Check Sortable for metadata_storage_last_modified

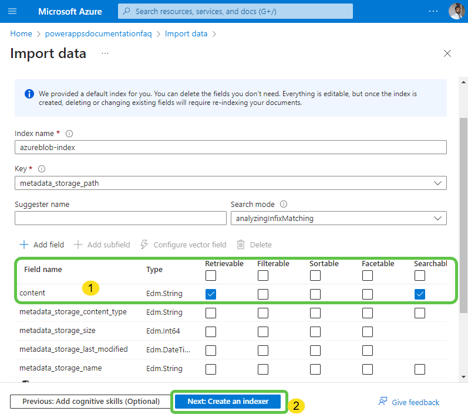coord(315,351)
